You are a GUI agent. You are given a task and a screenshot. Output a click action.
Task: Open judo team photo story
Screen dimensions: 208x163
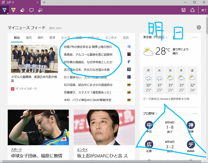pyautogui.click(x=34, y=59)
